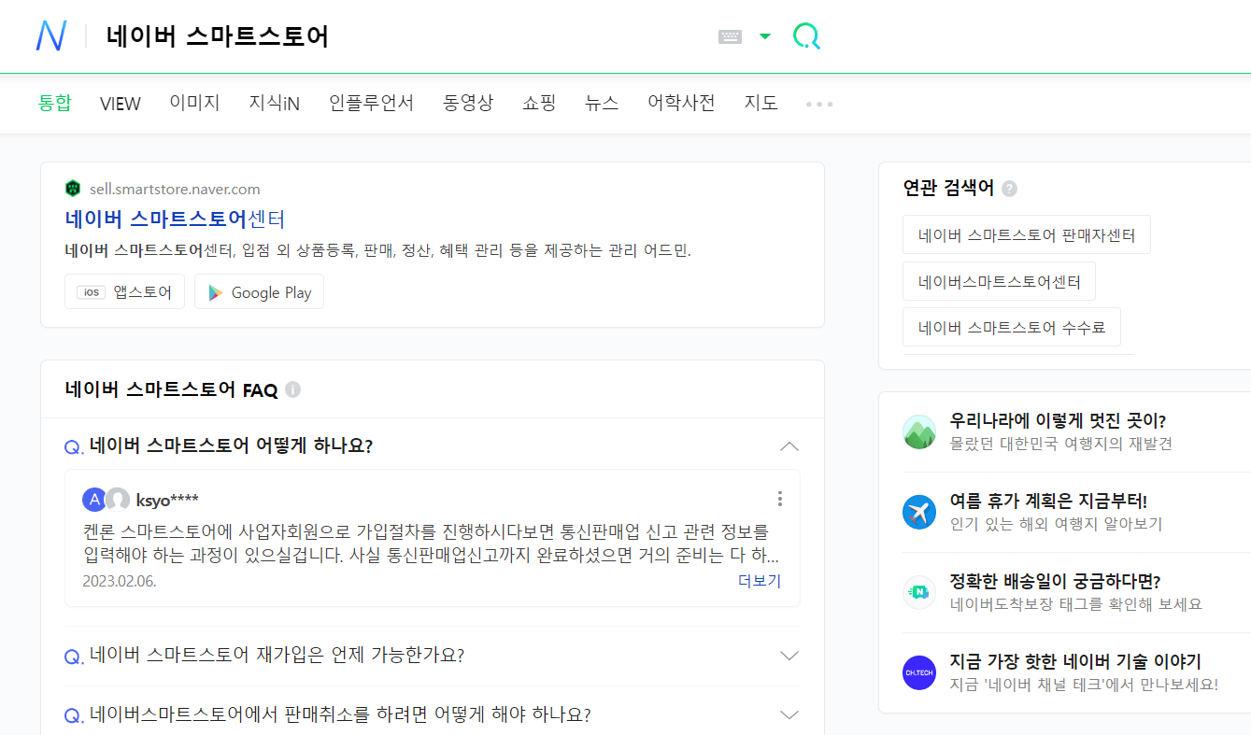The width and height of the screenshot is (1251, 735).
Task: Switch to the VIEW tab
Action: click(121, 104)
